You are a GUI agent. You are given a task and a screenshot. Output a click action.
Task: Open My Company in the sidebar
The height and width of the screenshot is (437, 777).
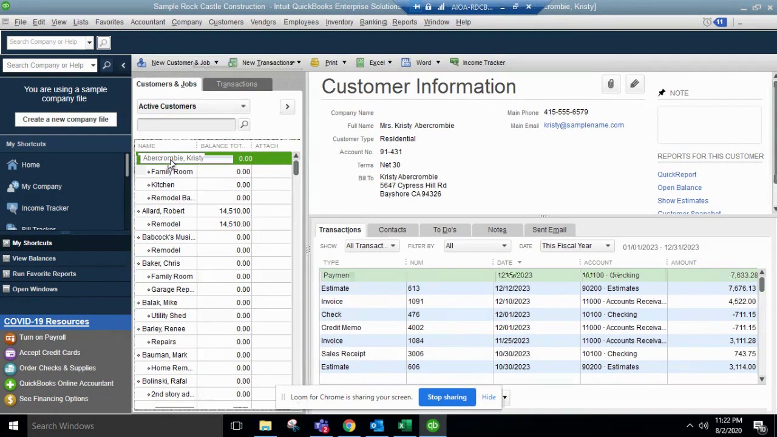[x=41, y=186]
